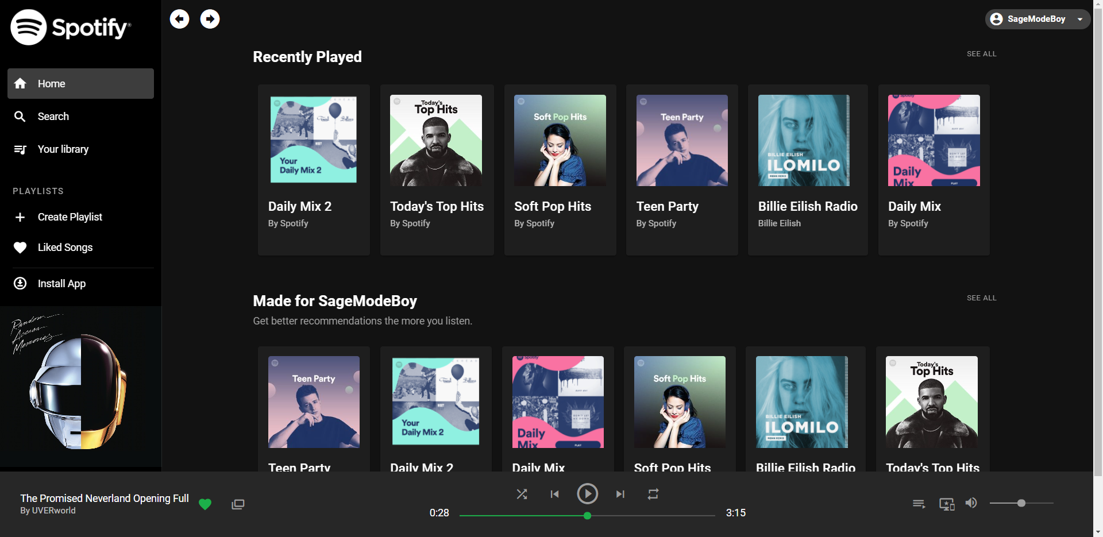Click the Daily Mix 2 title in Recently Played
Screen dimensions: 1103x537
pyautogui.click(x=300, y=207)
